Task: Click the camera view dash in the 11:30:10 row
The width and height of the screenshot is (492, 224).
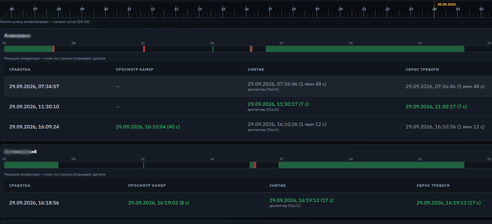Action: coord(118,107)
